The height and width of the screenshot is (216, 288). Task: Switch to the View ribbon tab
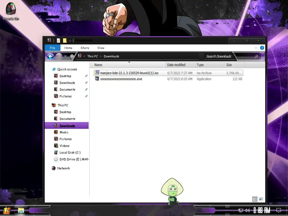(x=101, y=48)
